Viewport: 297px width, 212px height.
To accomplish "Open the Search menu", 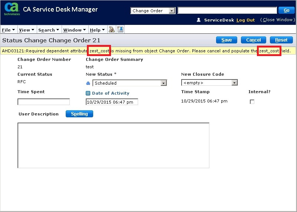I will 48,30.
